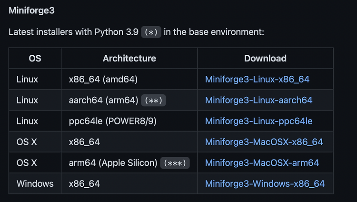
Task: Click the Download column header
Action: click(265, 59)
